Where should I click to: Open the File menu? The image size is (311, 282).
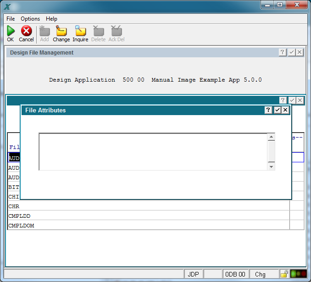11,19
